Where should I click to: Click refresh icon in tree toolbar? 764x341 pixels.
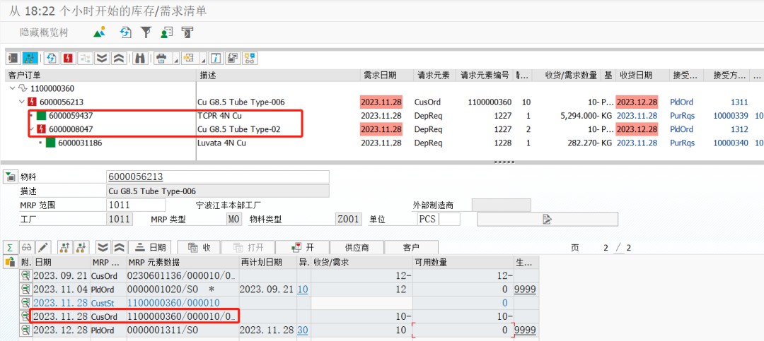pos(52,59)
